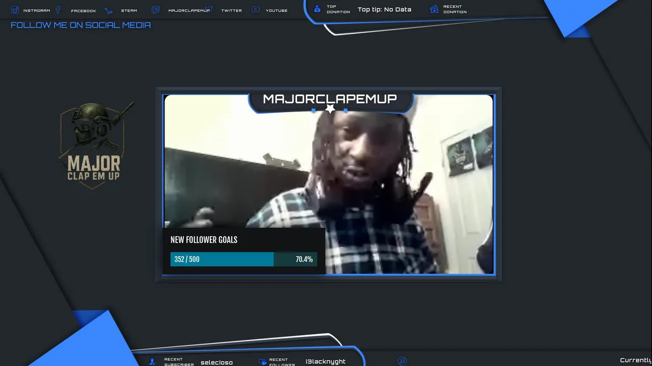The height and width of the screenshot is (366, 652).
Task: Click the star under the MAJORCLAPEMUP banner
Action: point(330,108)
